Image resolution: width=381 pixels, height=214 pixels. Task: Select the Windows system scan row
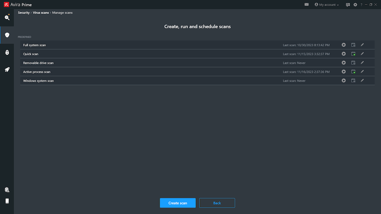tap(127, 80)
